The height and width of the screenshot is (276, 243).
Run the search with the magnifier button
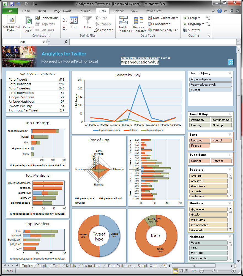click(230, 62)
